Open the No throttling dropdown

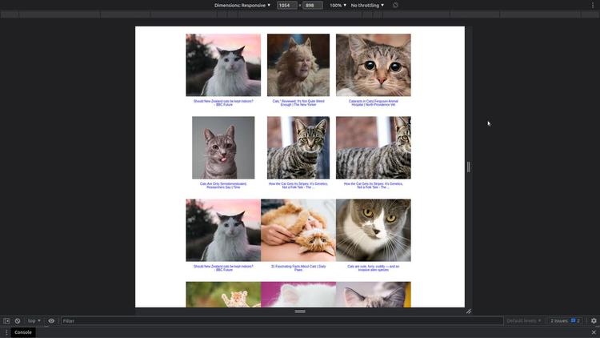tap(367, 5)
